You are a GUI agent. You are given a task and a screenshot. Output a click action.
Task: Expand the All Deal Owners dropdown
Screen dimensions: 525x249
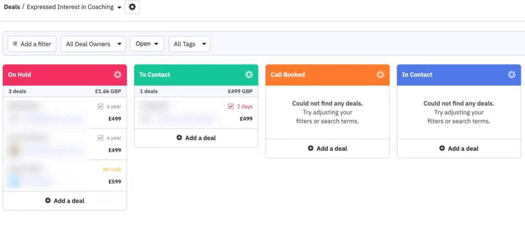tap(93, 44)
